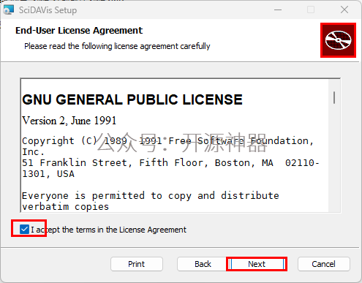Click the '51 Franklin Street' address line

(x=170, y=168)
